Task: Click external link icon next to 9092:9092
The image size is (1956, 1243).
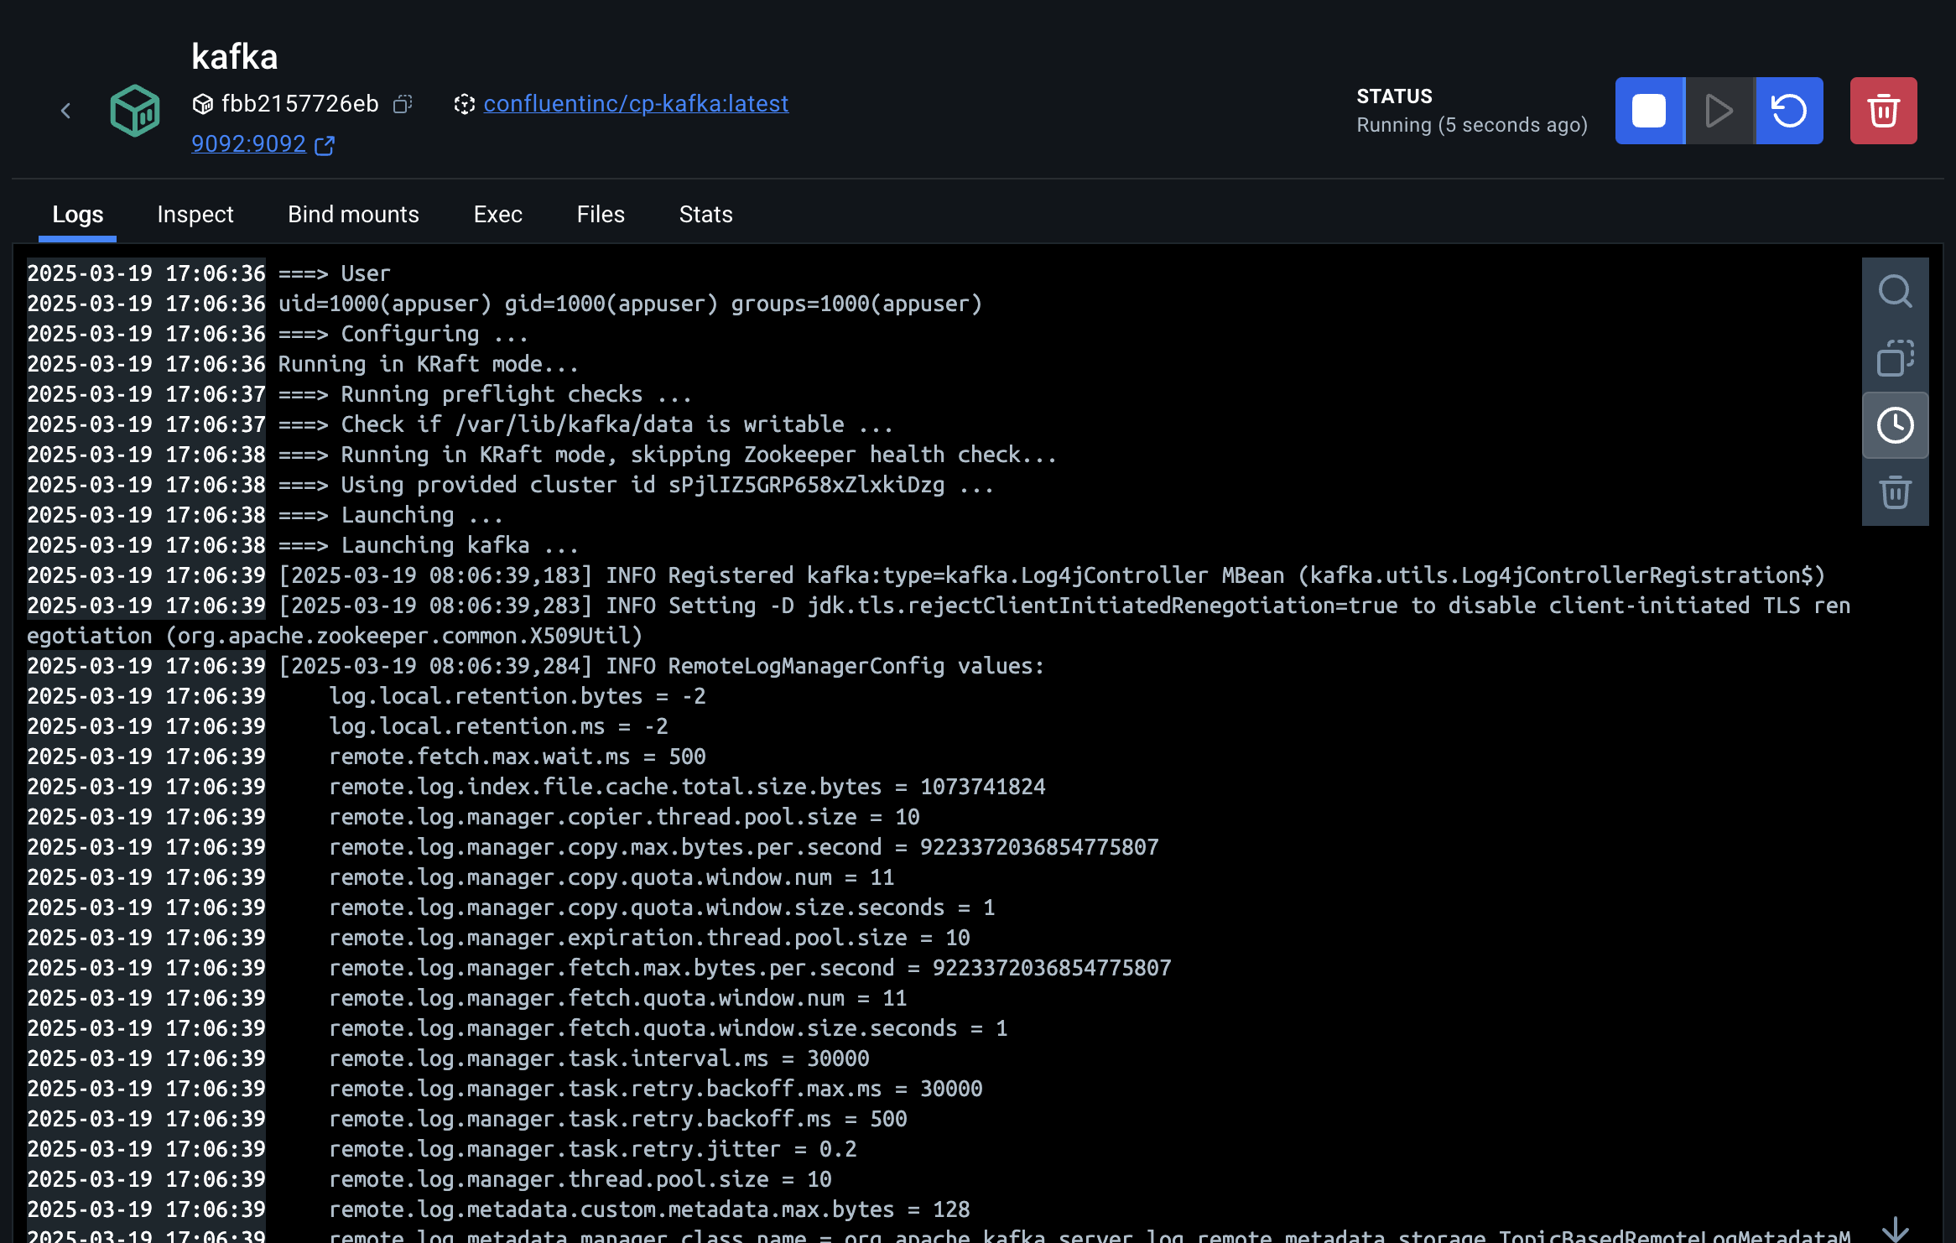Action: click(325, 145)
